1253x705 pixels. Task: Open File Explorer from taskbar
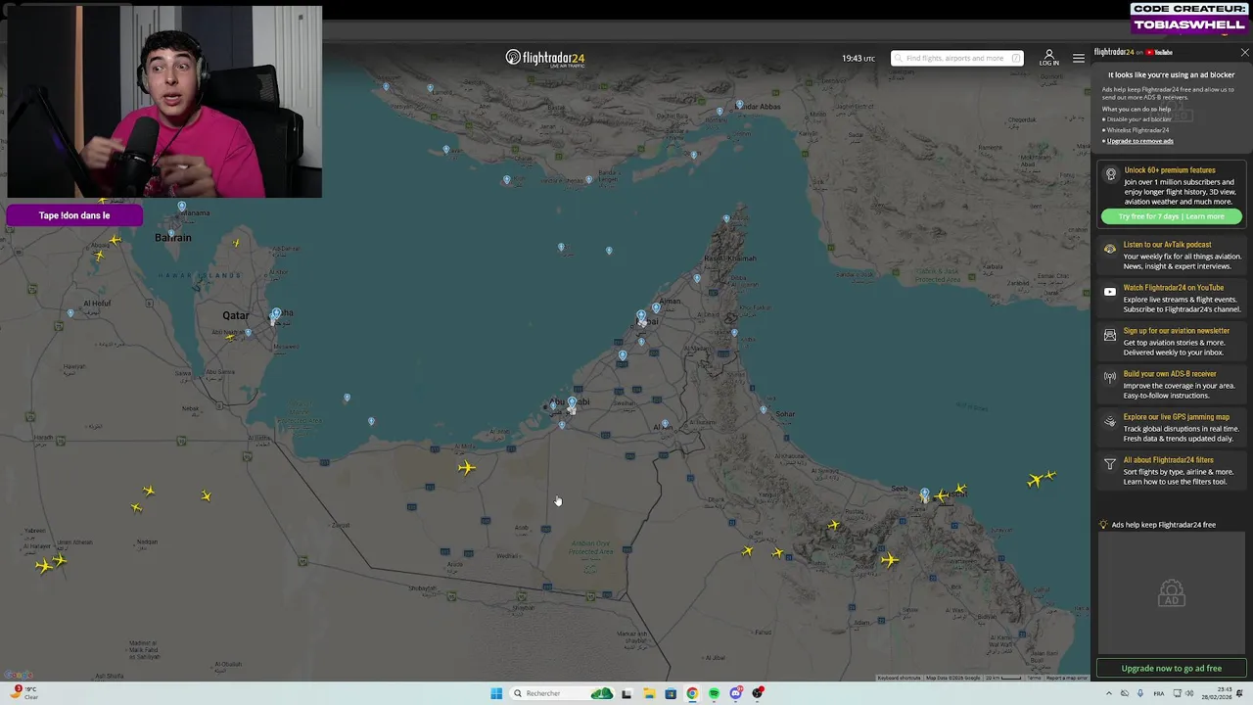tap(648, 693)
